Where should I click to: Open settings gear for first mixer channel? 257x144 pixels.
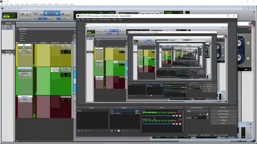pos(180,116)
